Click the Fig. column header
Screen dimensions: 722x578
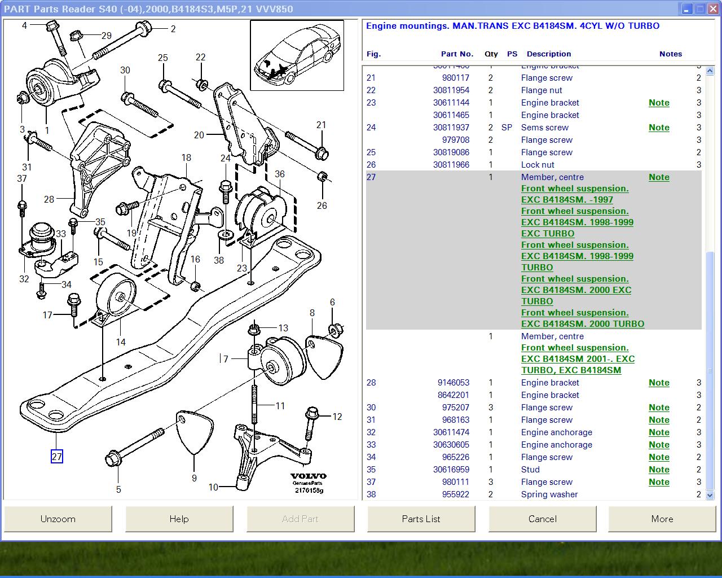click(373, 54)
